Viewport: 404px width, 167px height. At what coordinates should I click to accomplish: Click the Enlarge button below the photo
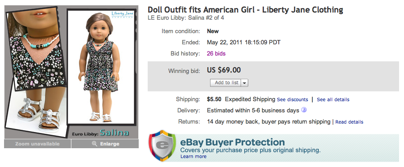point(105,144)
